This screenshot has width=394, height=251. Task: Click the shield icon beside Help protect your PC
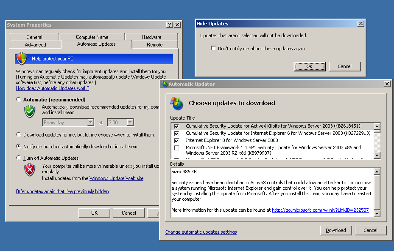pos(22,59)
